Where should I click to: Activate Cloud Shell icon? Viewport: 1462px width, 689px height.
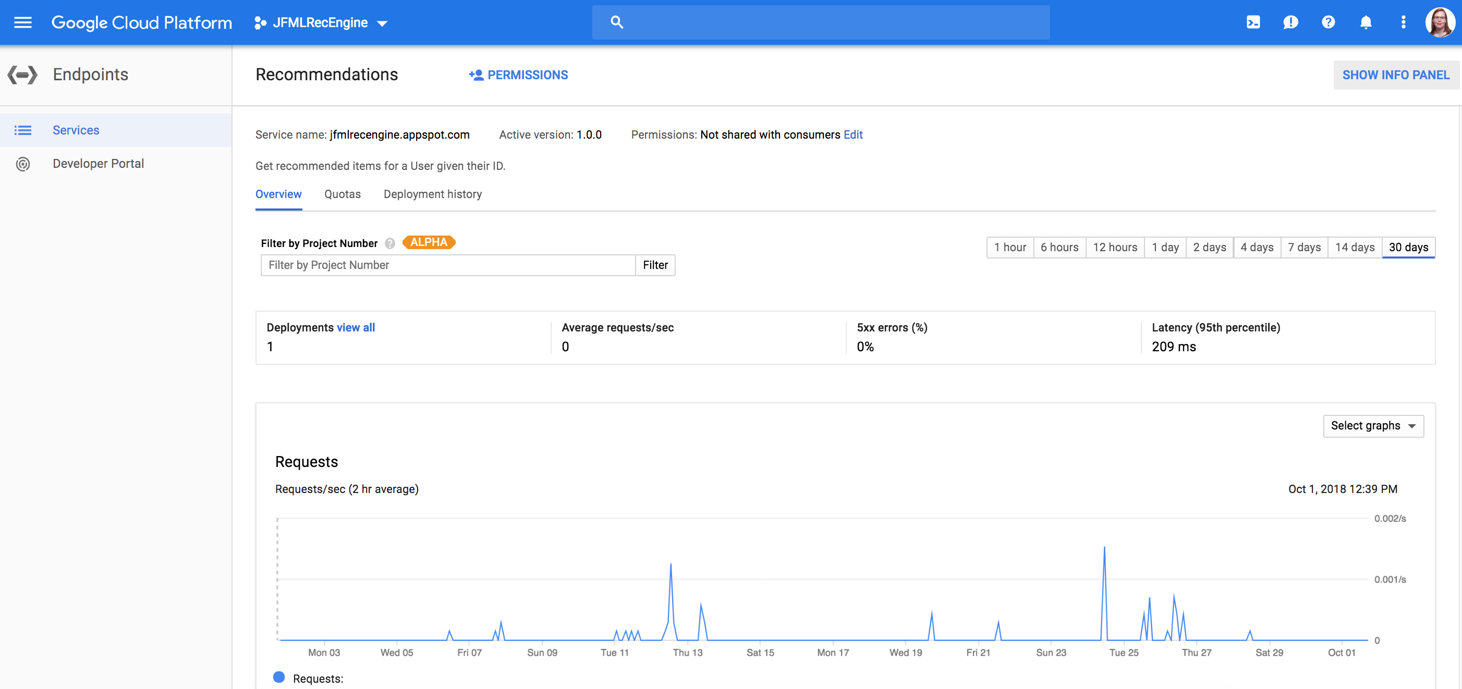click(x=1253, y=23)
